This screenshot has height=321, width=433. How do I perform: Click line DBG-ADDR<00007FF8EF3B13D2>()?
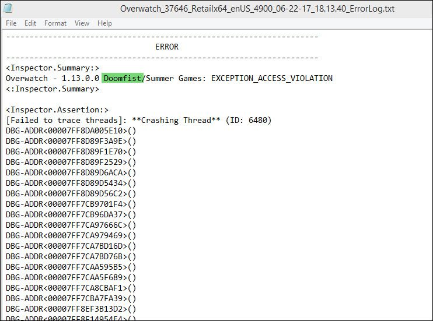point(71,309)
